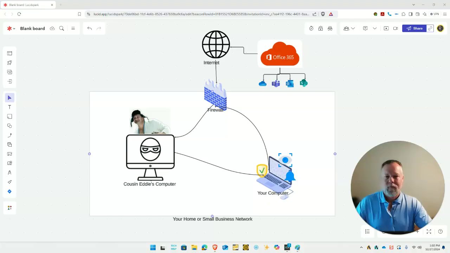Select the sticky note tool

tap(9, 117)
